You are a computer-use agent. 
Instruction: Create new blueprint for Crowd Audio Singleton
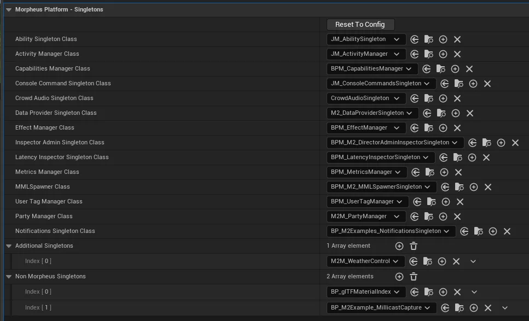tap(443, 98)
